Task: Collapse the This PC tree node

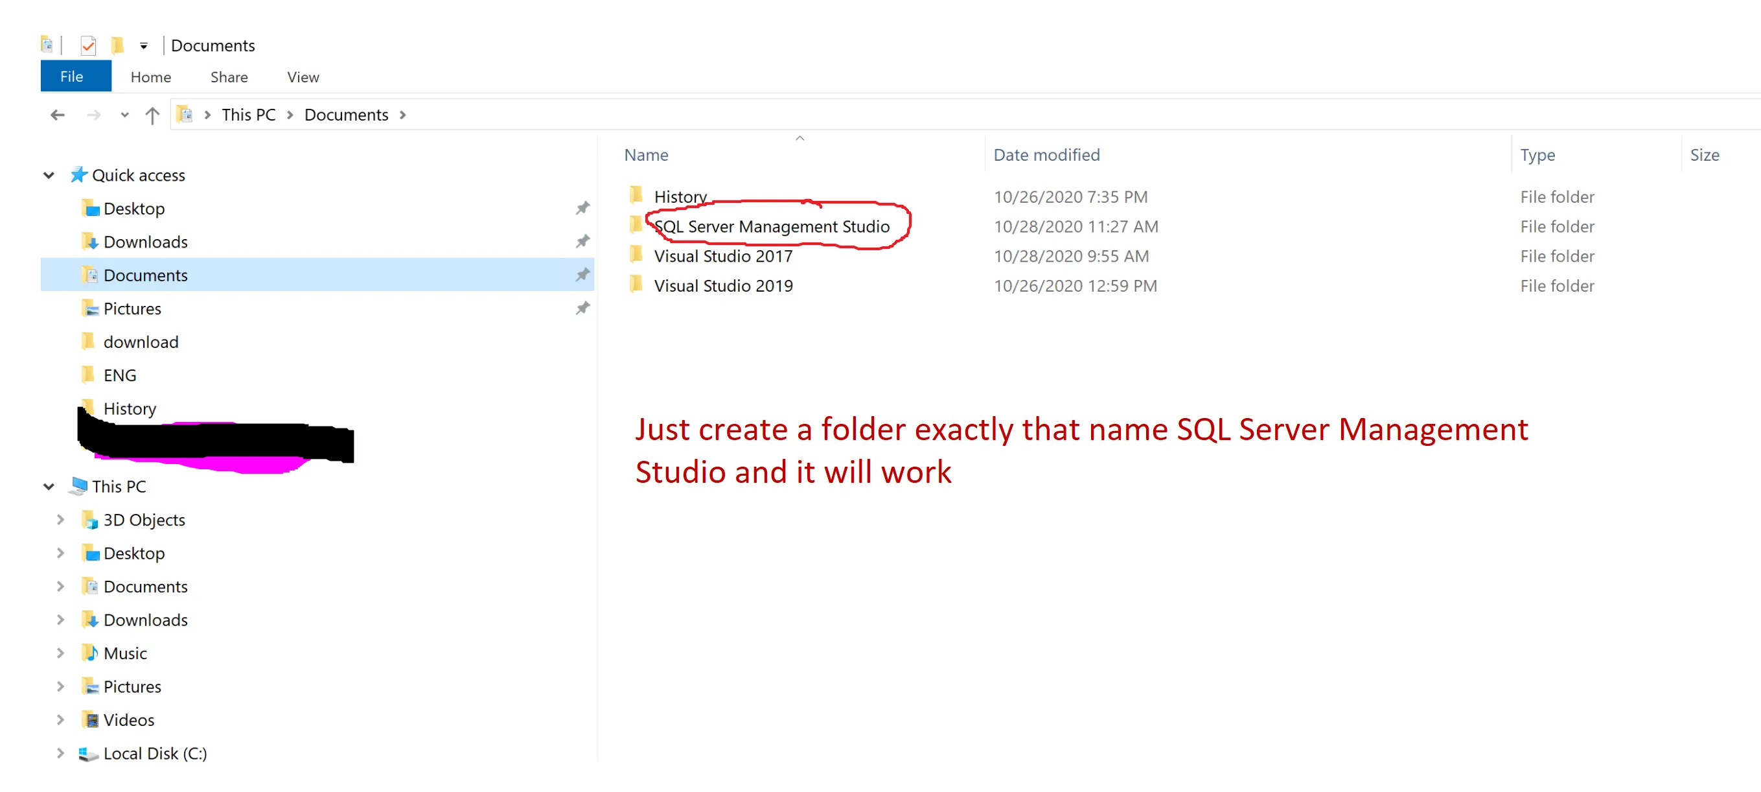Action: coord(49,486)
